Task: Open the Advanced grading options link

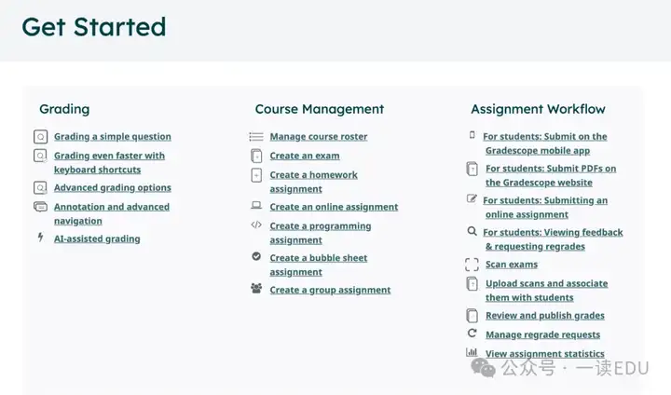Action: tap(113, 187)
